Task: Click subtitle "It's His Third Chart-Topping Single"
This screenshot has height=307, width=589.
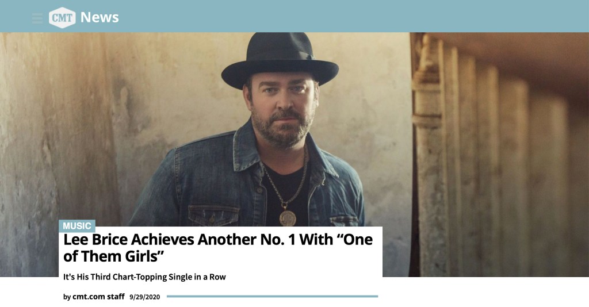Action: pyautogui.click(x=144, y=277)
